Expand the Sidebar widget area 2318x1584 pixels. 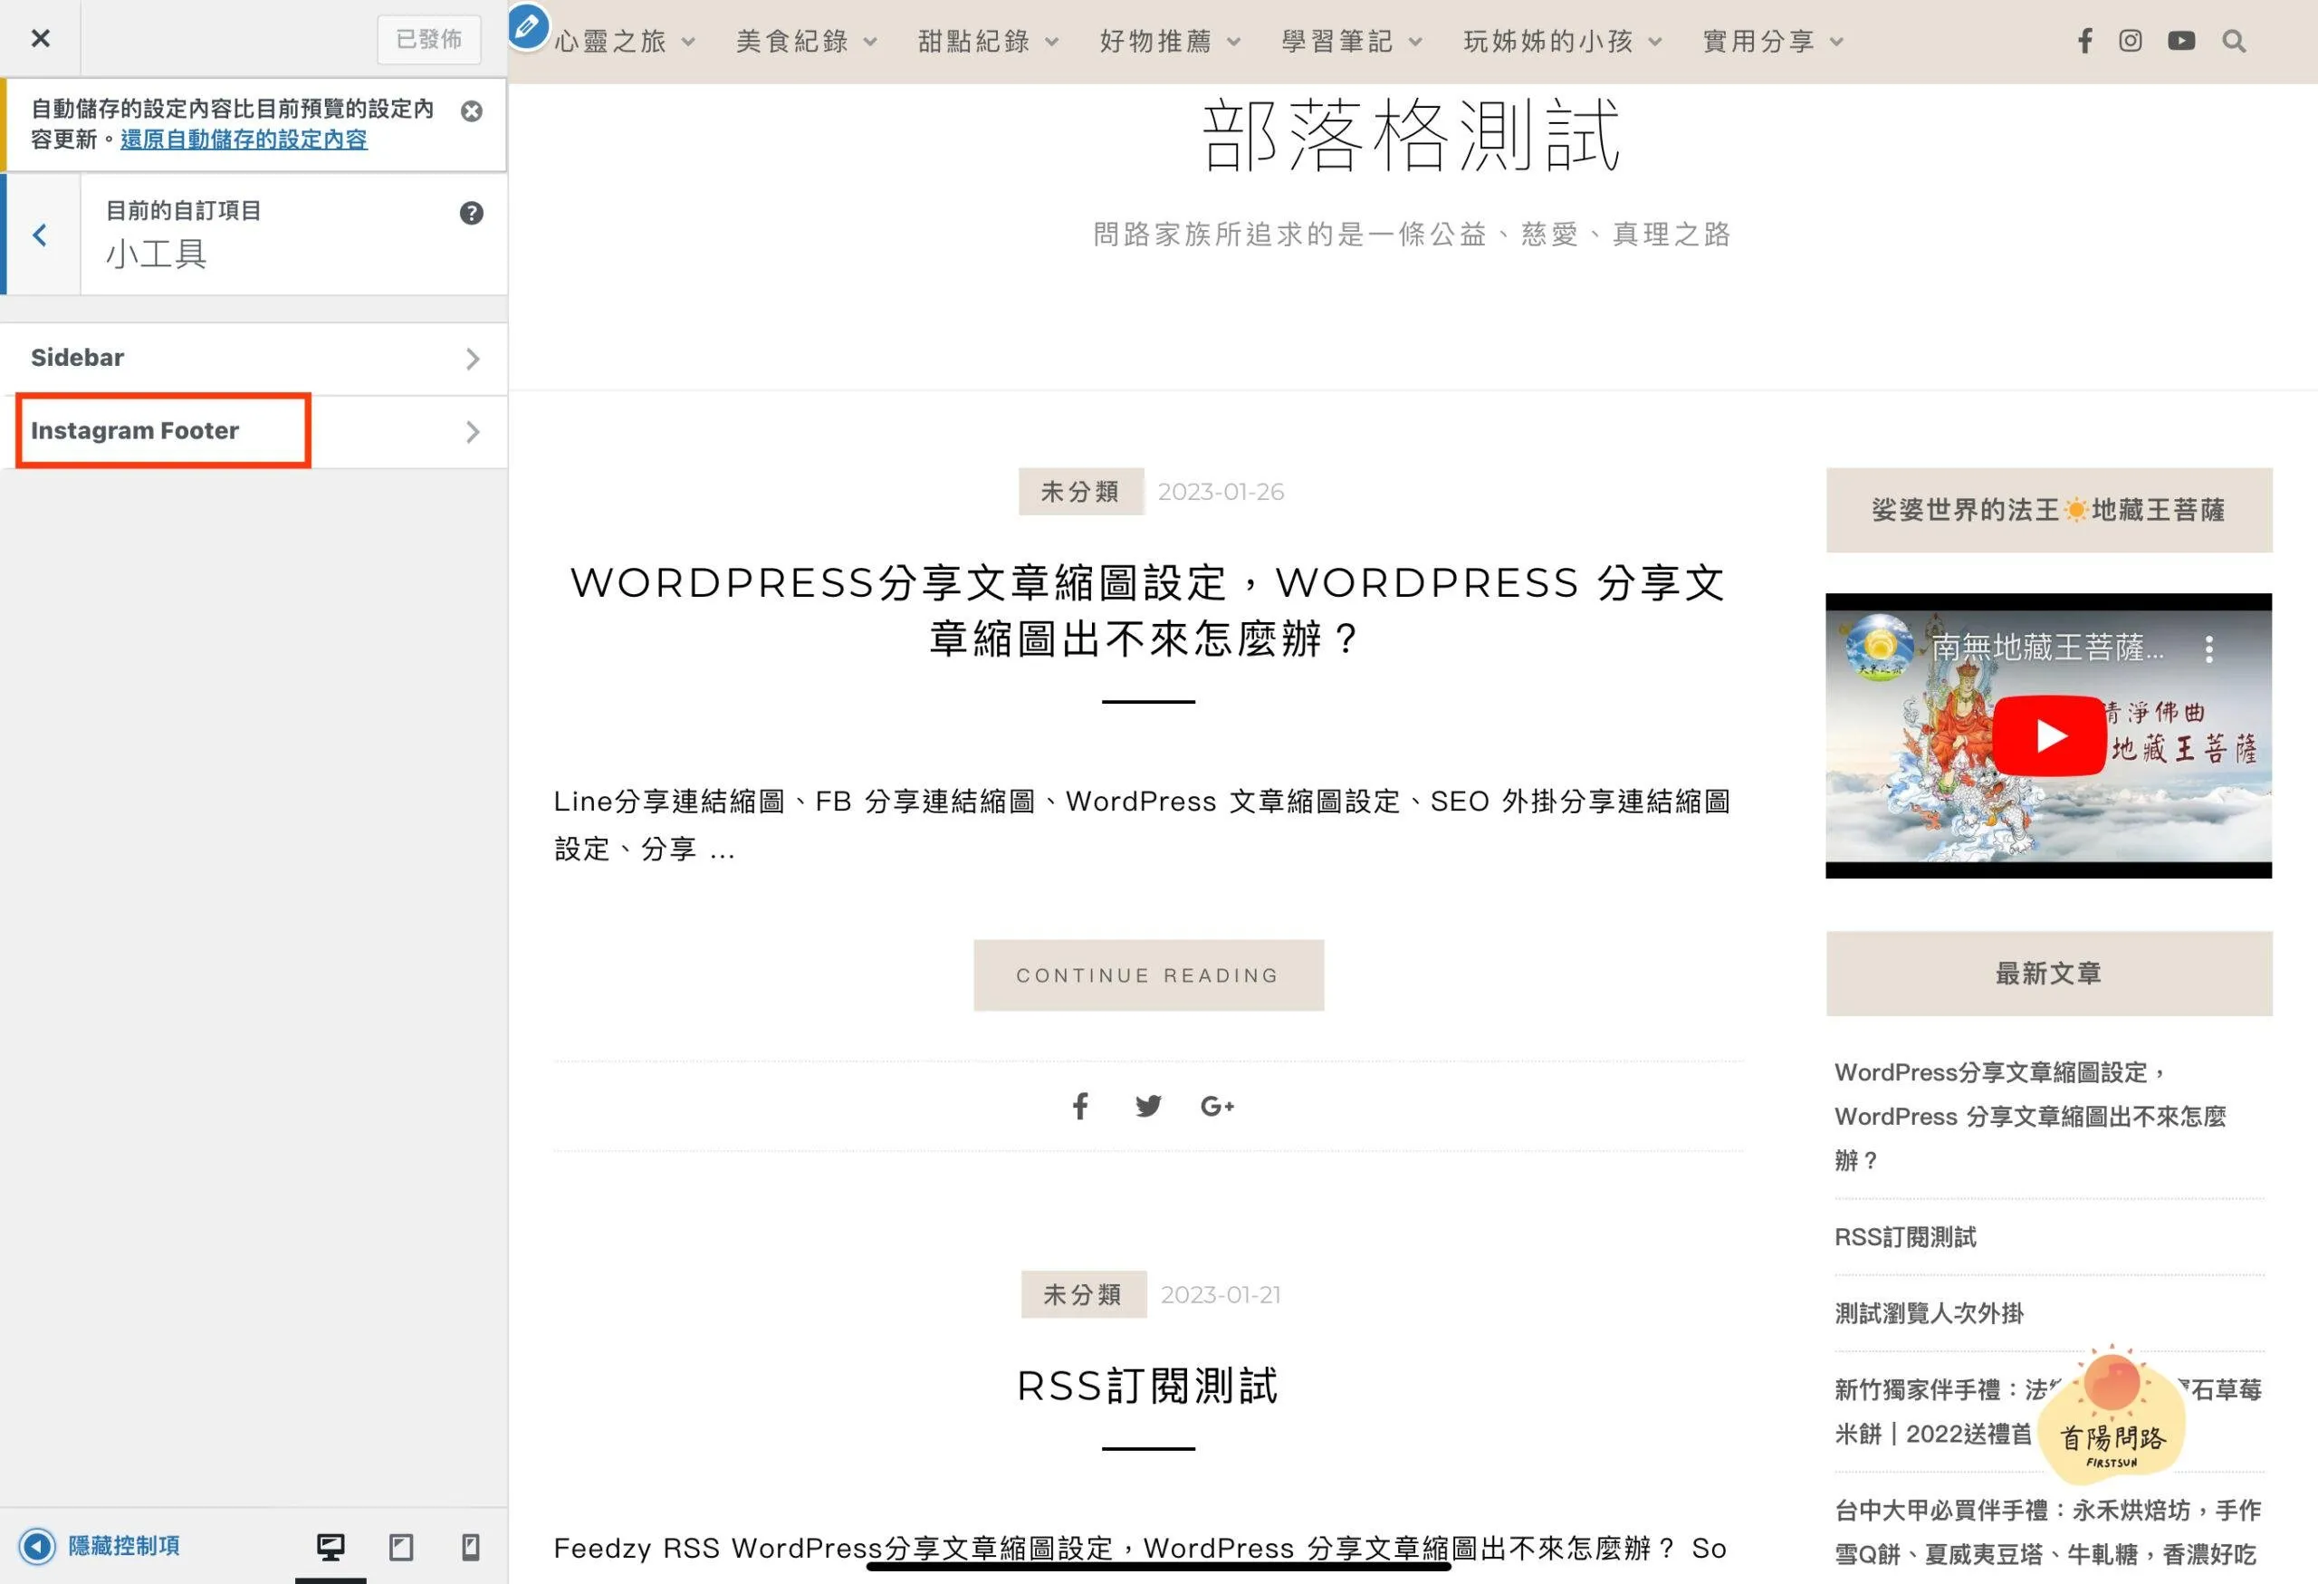click(x=254, y=358)
